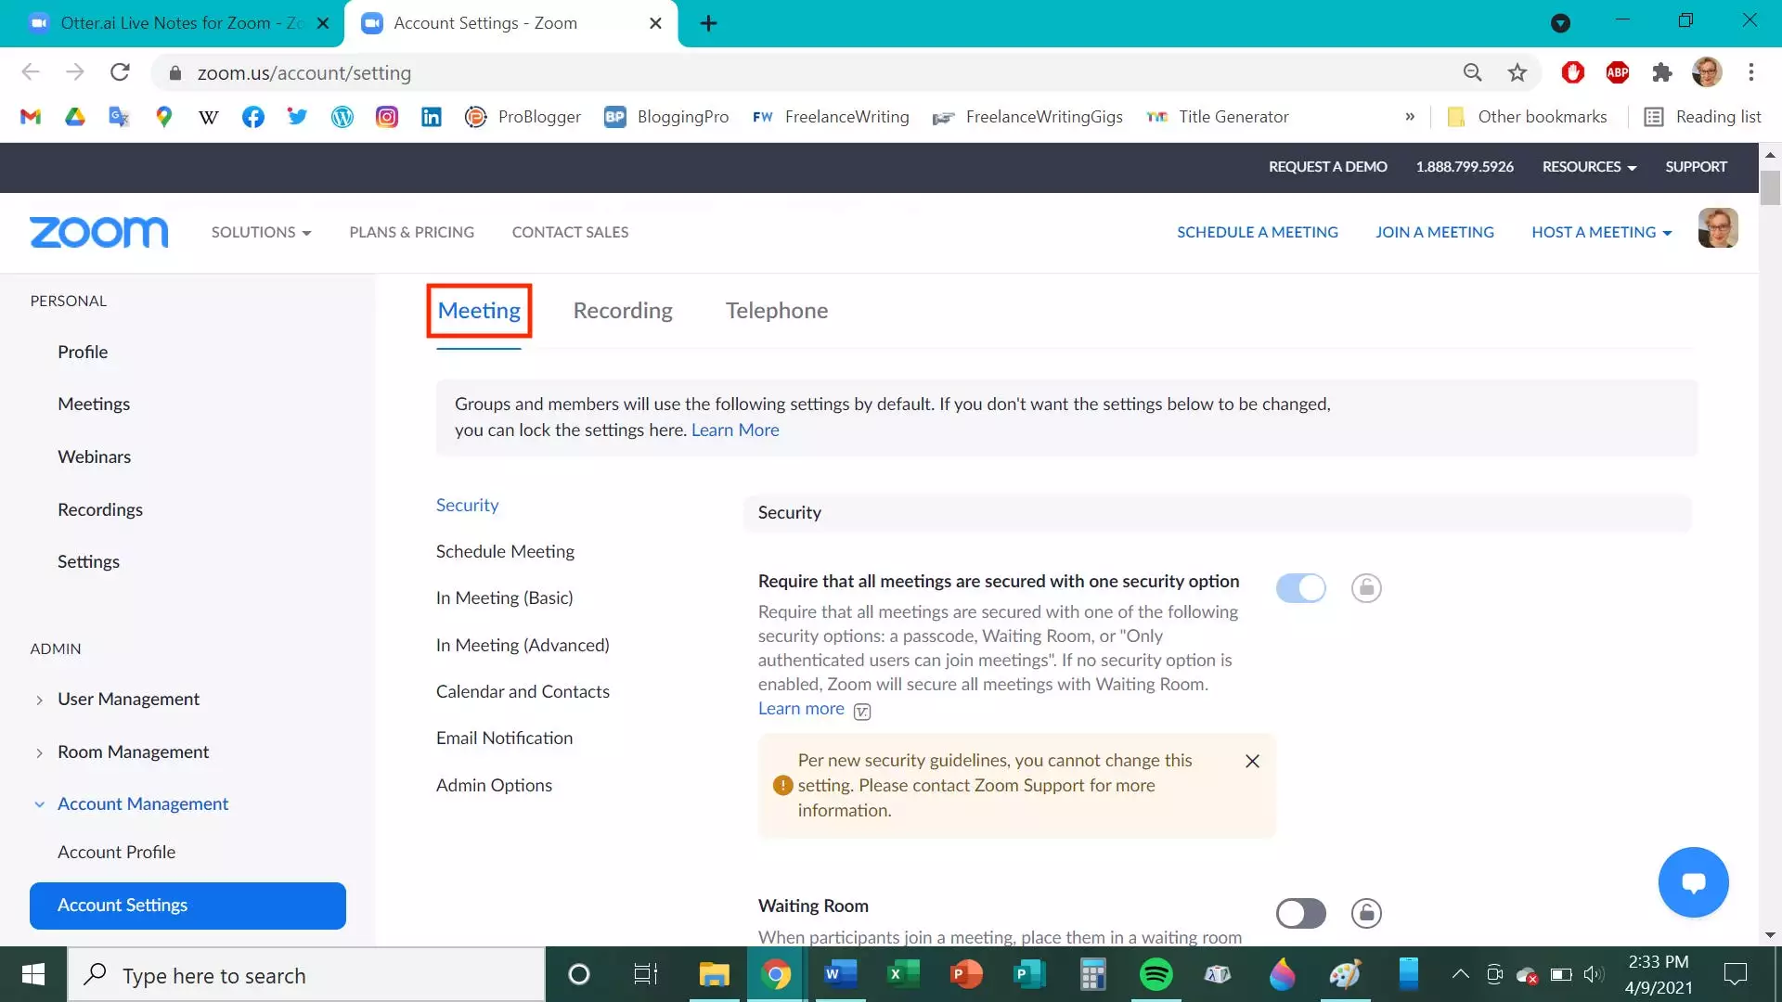Jump to Schedule Meeting section
Screen dimensions: 1782x1002
point(505,552)
